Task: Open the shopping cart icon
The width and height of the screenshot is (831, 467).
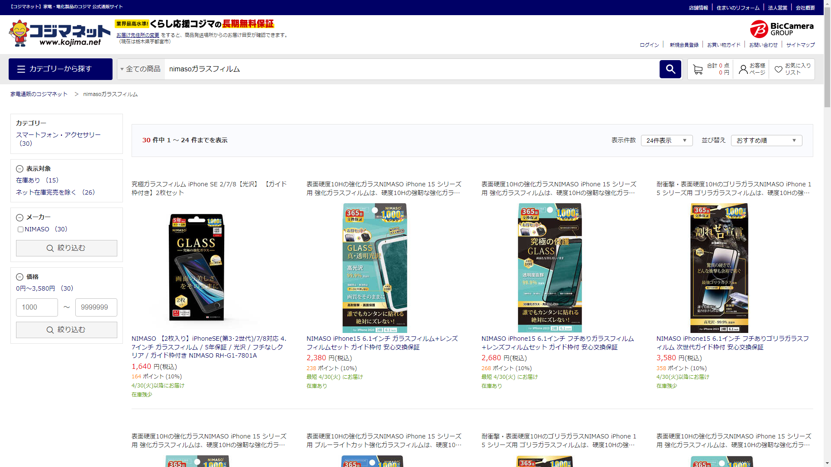Action: (698, 69)
